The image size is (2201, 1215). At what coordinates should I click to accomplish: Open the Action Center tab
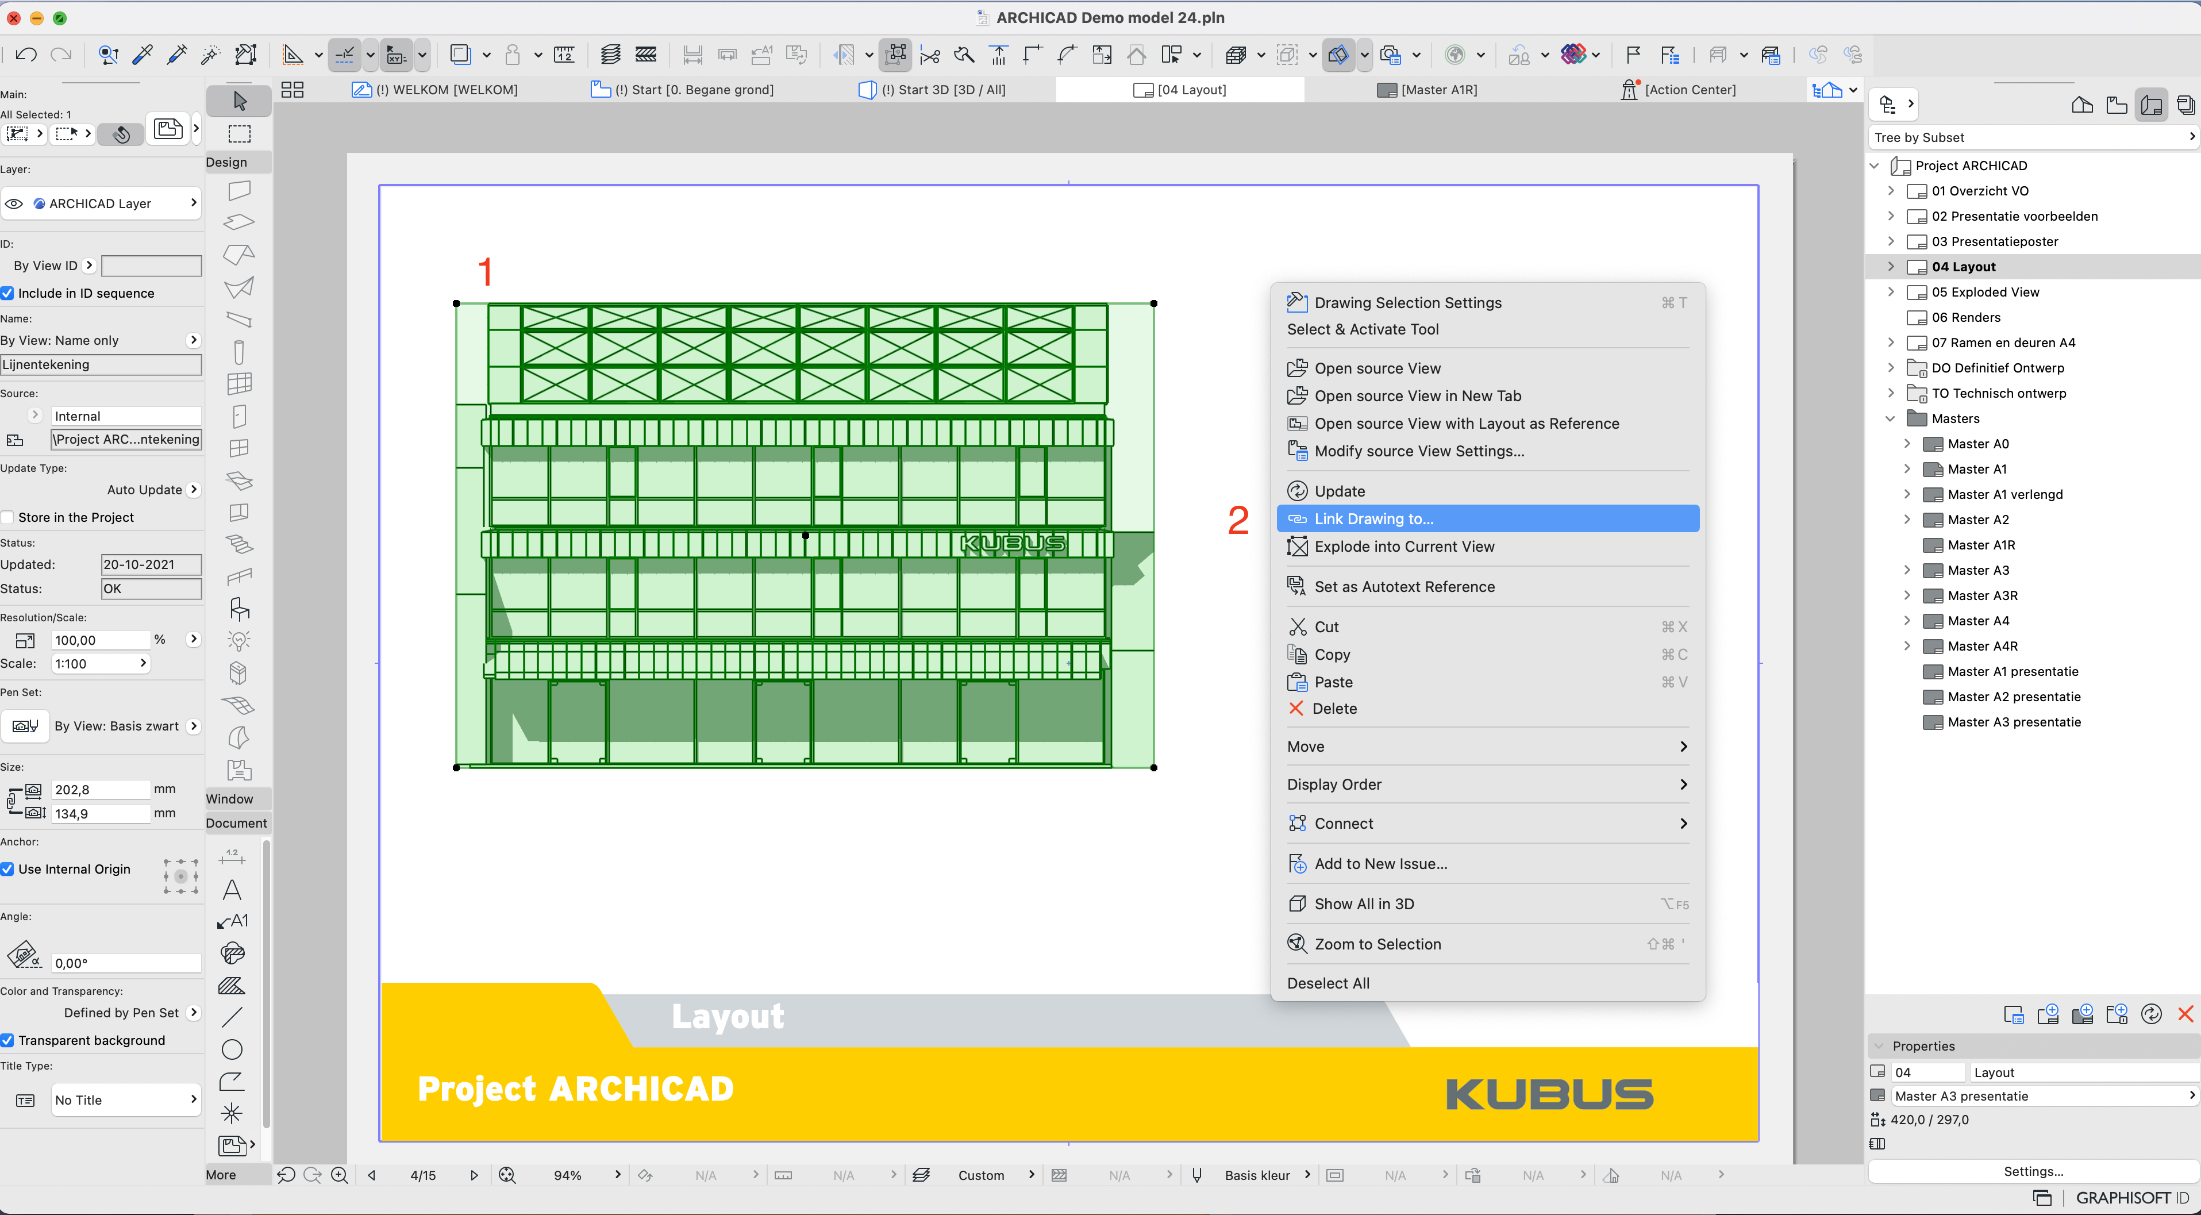pos(1678,90)
